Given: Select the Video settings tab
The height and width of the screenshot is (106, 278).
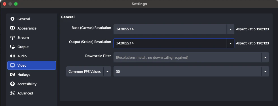Looking at the screenshot, I should pyautogui.click(x=31, y=65).
